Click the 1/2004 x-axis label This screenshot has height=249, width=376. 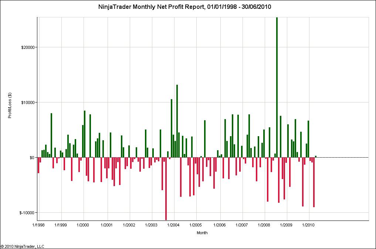coord(173,225)
